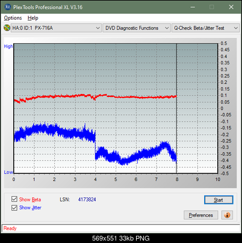
Task: Open the Options menu
Action: [x=13, y=18]
